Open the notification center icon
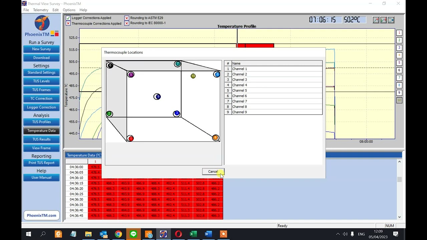Image resolution: width=427 pixels, height=240 pixels. click(396, 234)
